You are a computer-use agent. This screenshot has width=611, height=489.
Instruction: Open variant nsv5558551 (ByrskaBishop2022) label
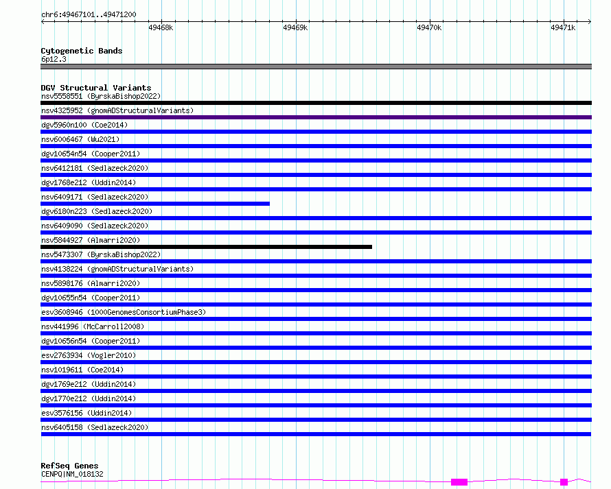(101, 96)
